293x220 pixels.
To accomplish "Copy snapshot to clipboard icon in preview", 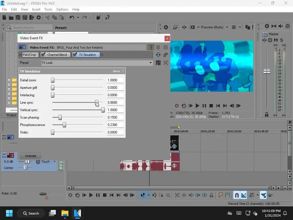I will pos(248,27).
